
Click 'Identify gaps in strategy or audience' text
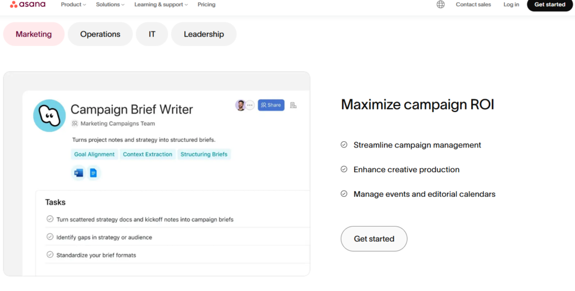(104, 237)
